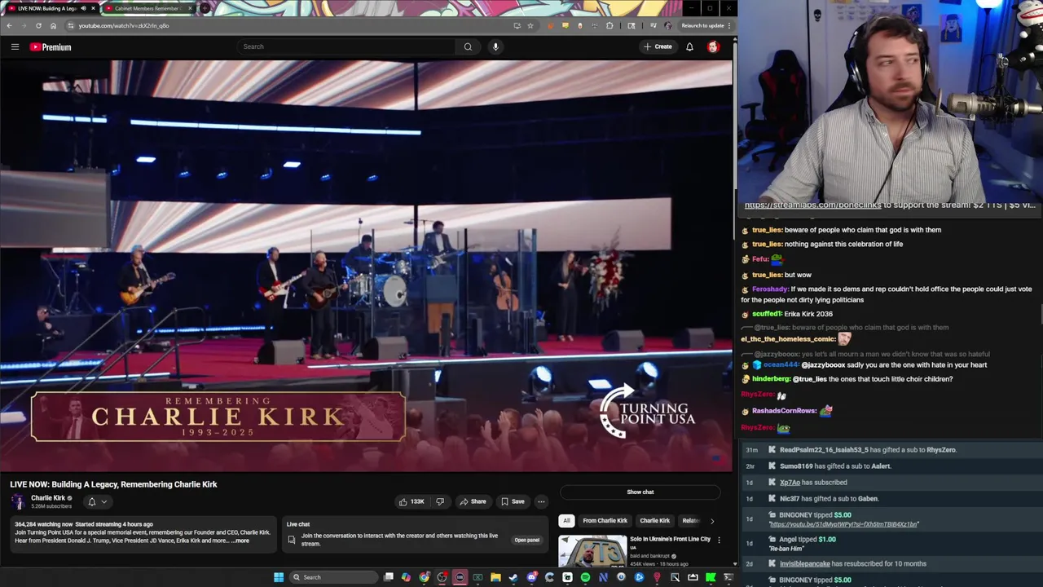Click the YouTube Create button
Viewport: 1043px width, 587px height.
(x=658, y=46)
